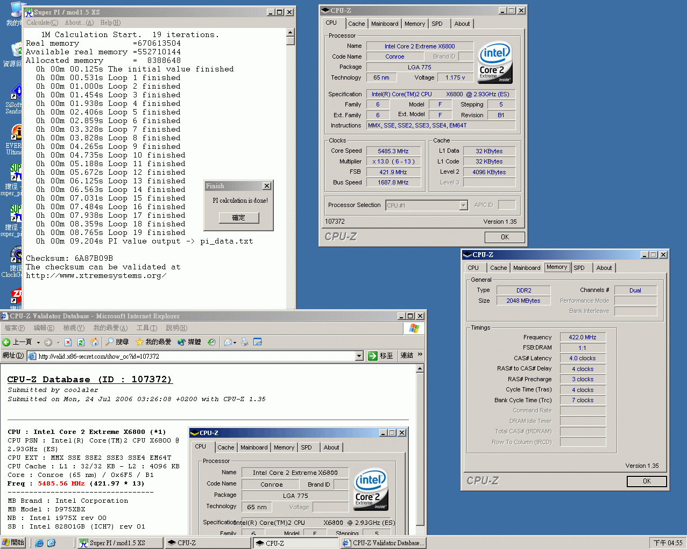Click the Memory Type value DDR2

[x=523, y=290]
